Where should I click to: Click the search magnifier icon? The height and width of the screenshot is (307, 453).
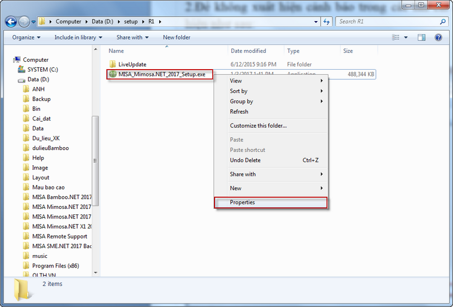pyautogui.click(x=442, y=22)
